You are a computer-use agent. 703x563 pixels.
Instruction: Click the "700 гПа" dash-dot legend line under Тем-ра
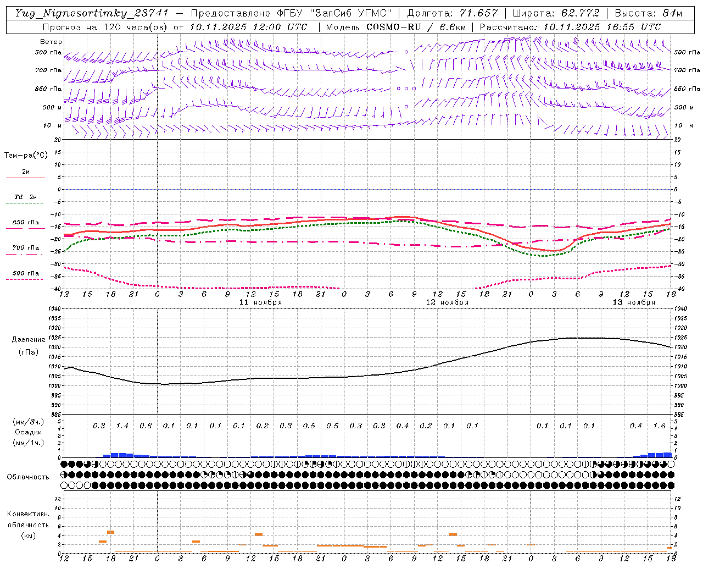25,254
